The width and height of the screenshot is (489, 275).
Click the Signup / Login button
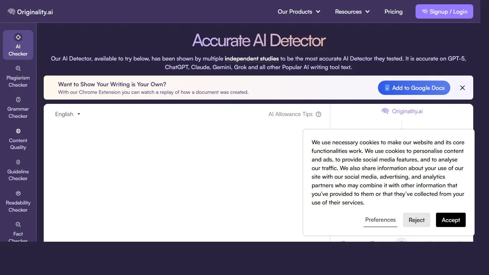pyautogui.click(x=444, y=11)
